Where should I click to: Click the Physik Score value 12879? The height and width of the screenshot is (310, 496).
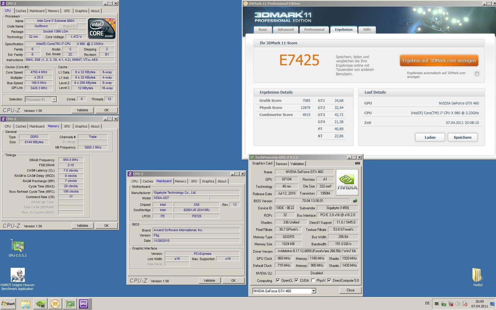tap(305, 108)
